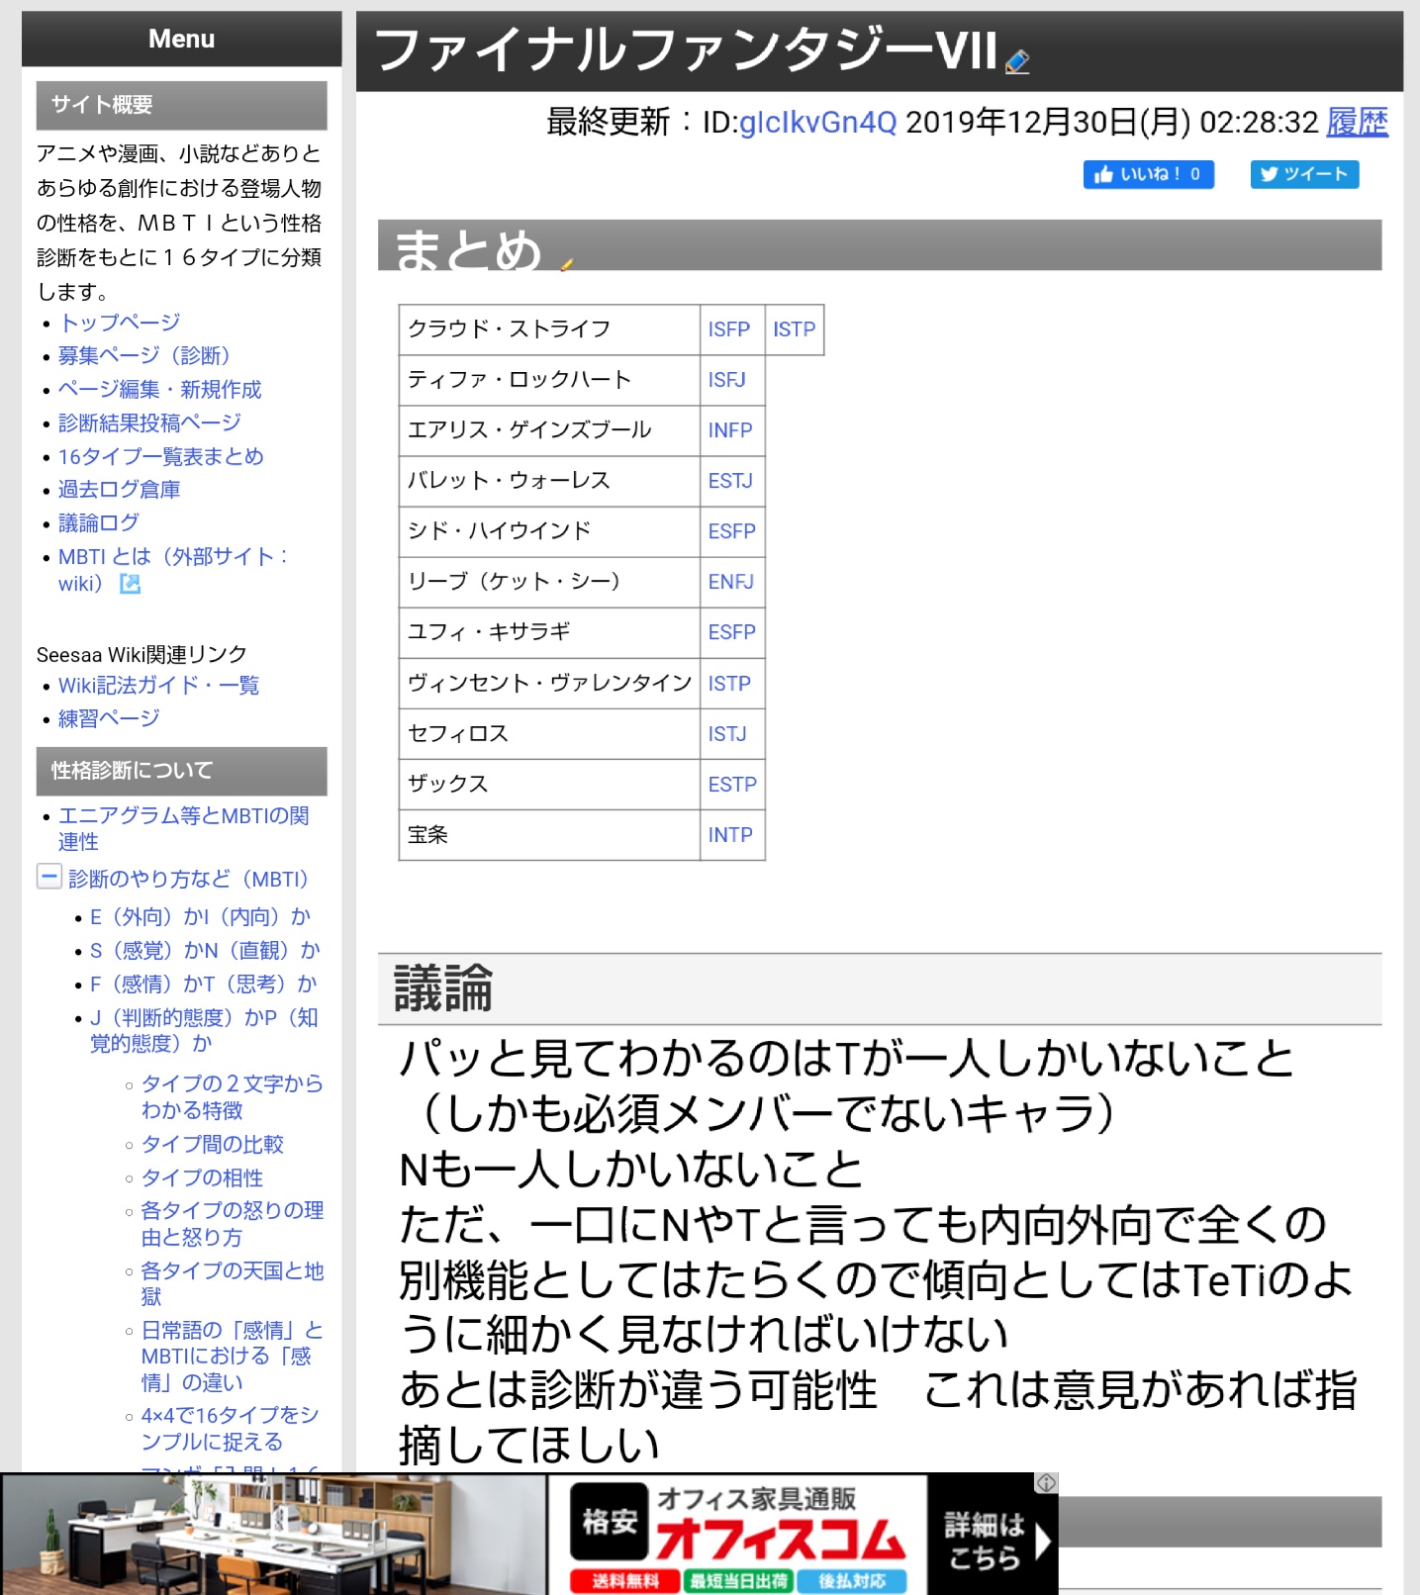This screenshot has height=1595, width=1420.
Task: Collapse the 診断のやり方など (MBTI) tree section
Action: [x=49, y=877]
